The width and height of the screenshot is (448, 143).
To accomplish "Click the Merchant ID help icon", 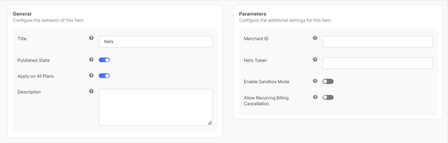I will [x=315, y=38].
